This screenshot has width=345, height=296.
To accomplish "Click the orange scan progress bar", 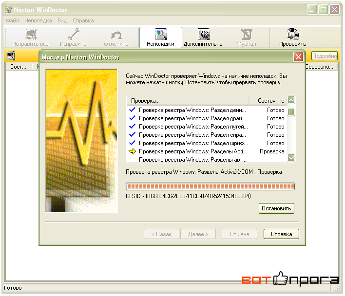I will point(210,186).
